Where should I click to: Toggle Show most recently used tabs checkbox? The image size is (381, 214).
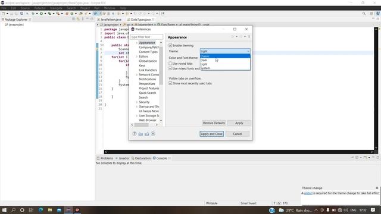click(x=170, y=83)
